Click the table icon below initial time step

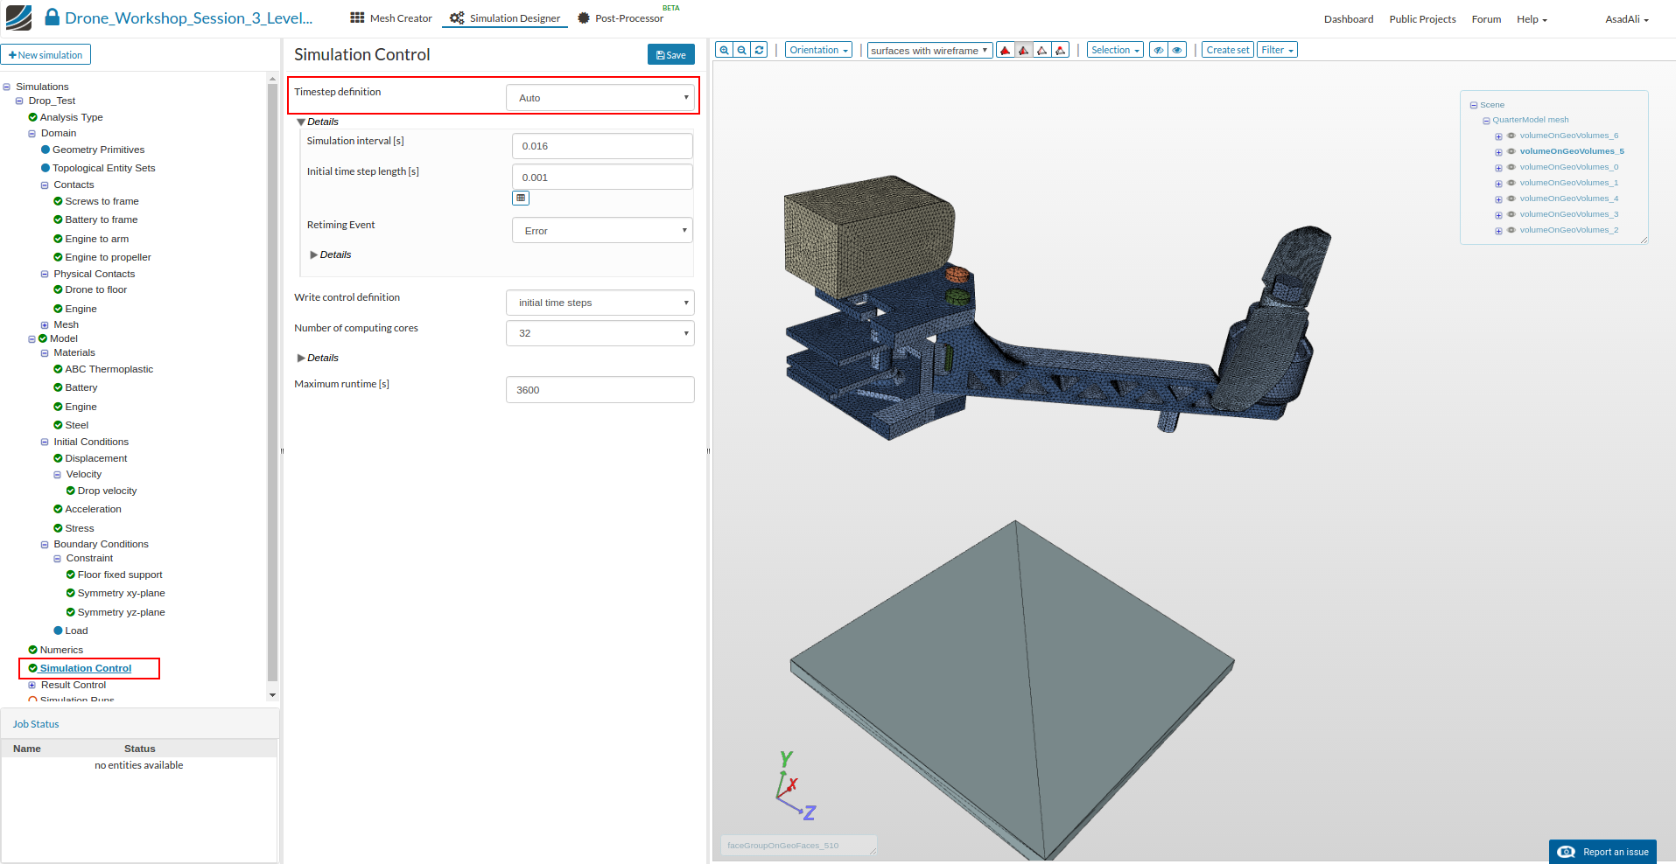click(x=521, y=199)
